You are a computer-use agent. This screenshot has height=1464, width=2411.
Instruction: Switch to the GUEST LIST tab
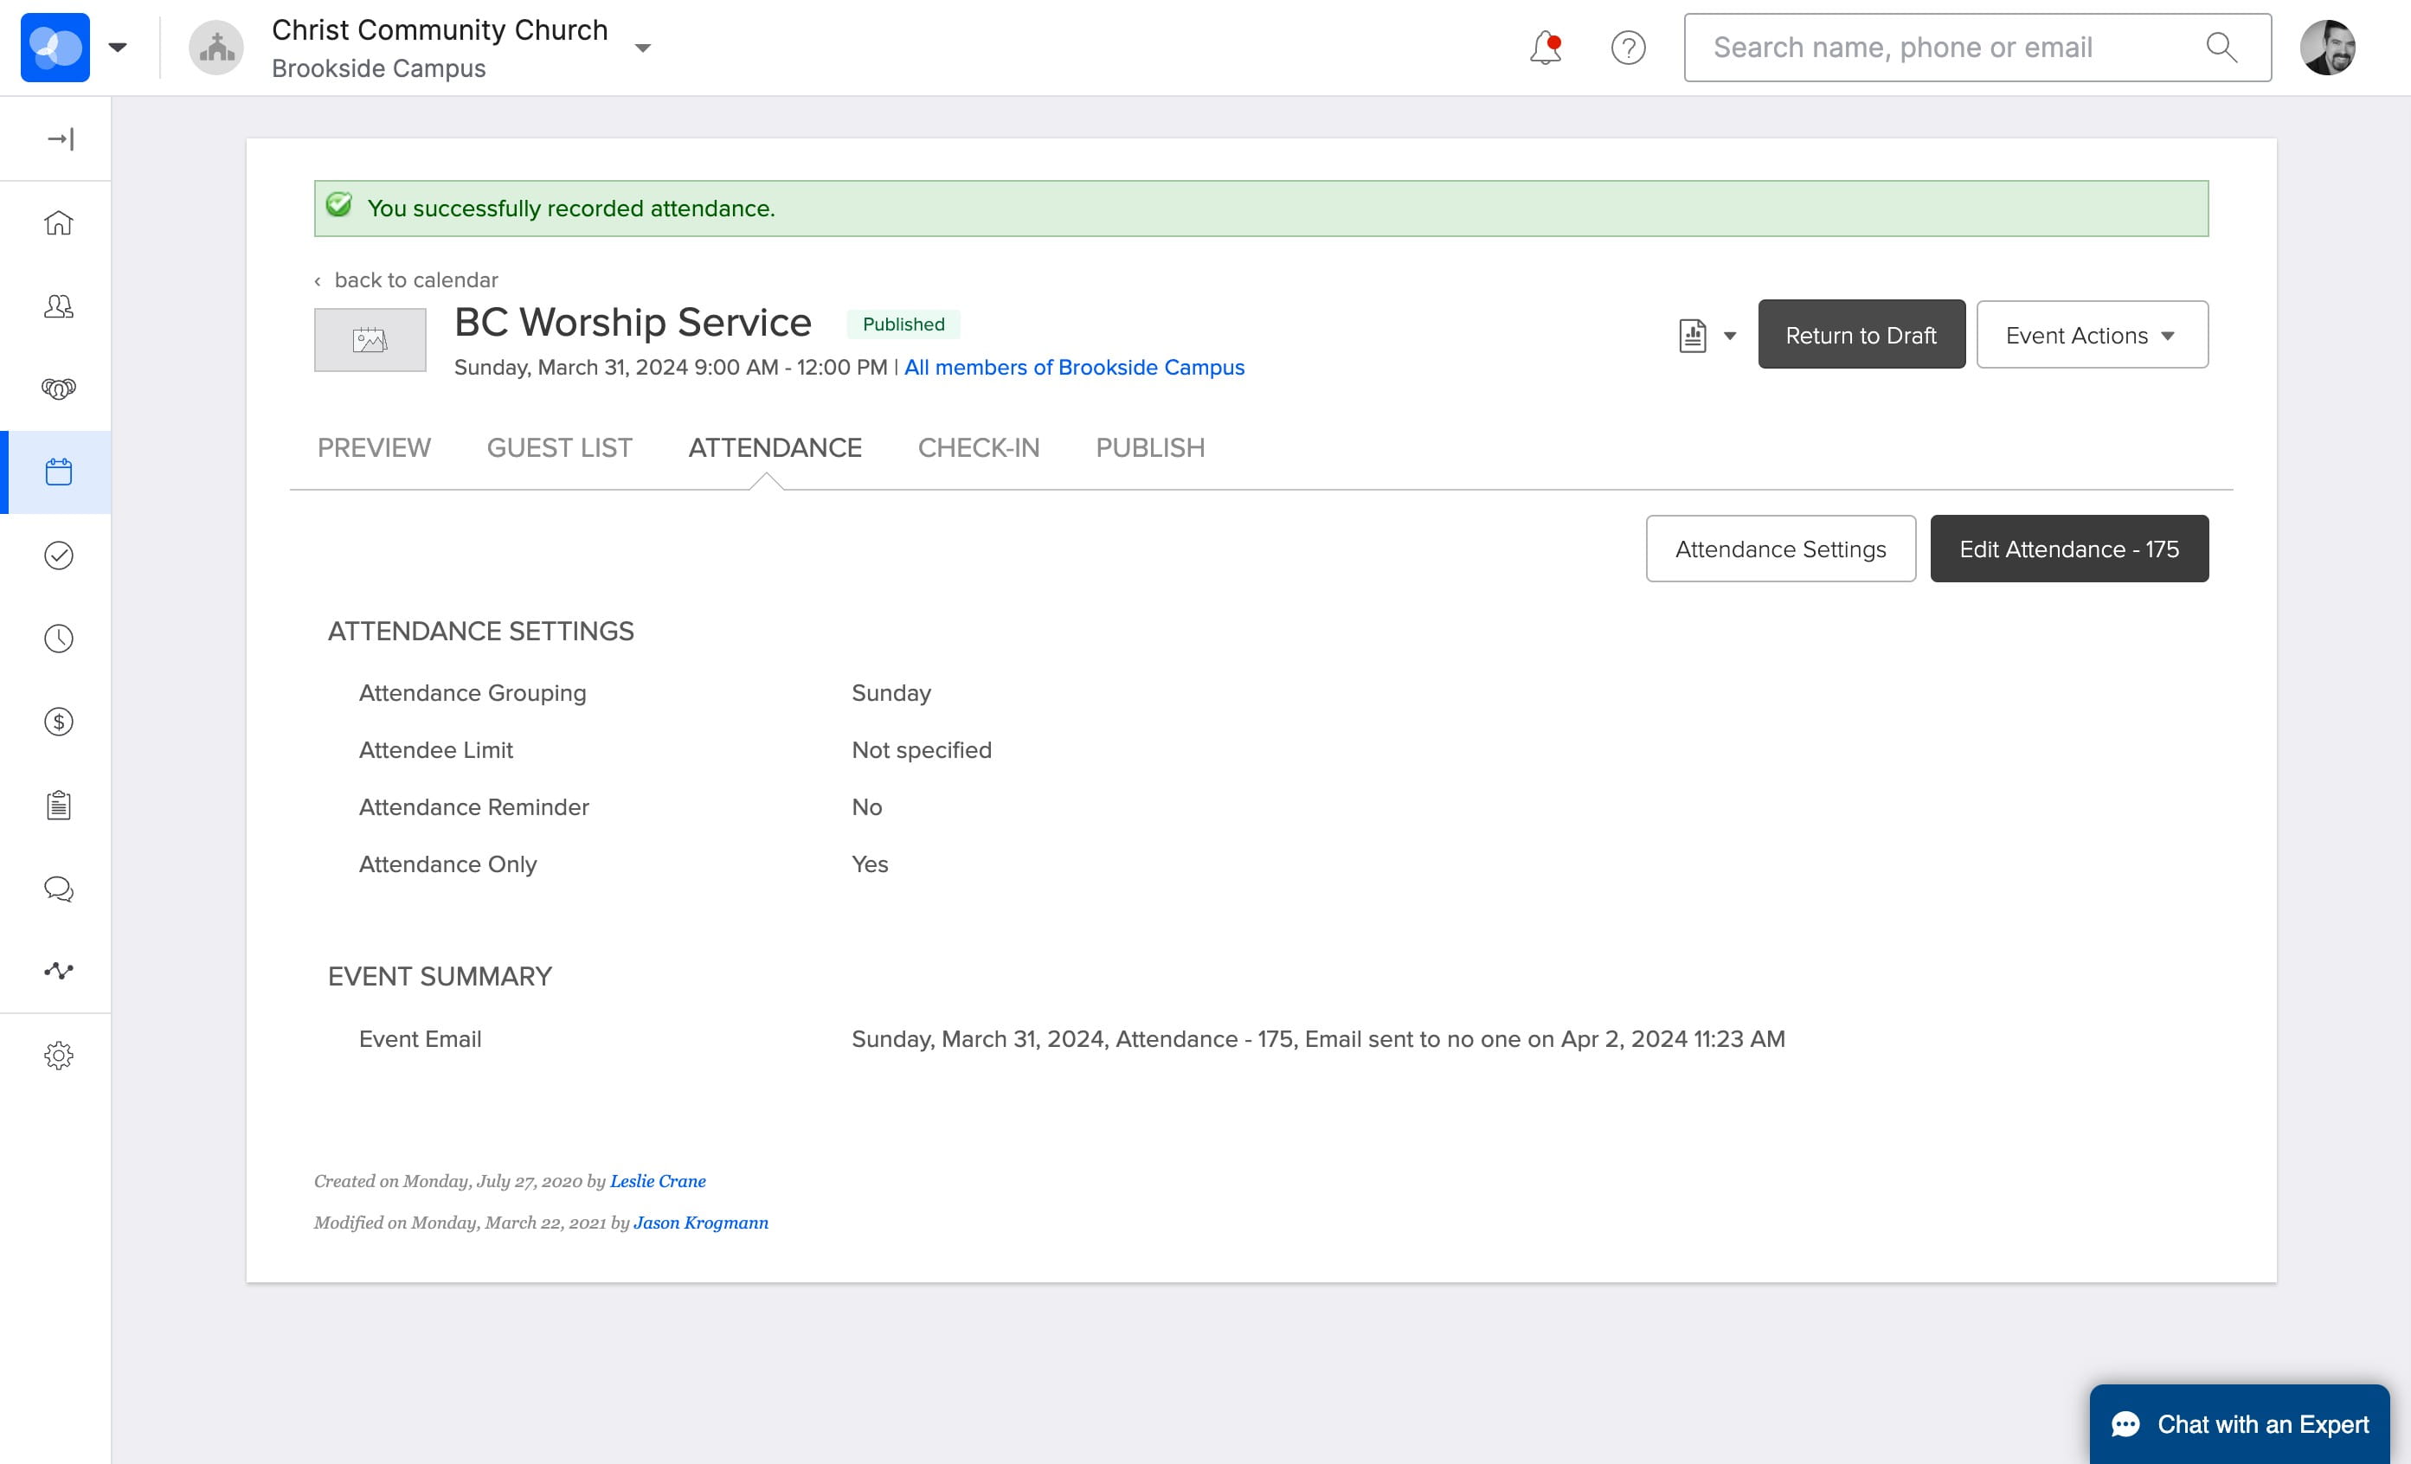pos(560,447)
